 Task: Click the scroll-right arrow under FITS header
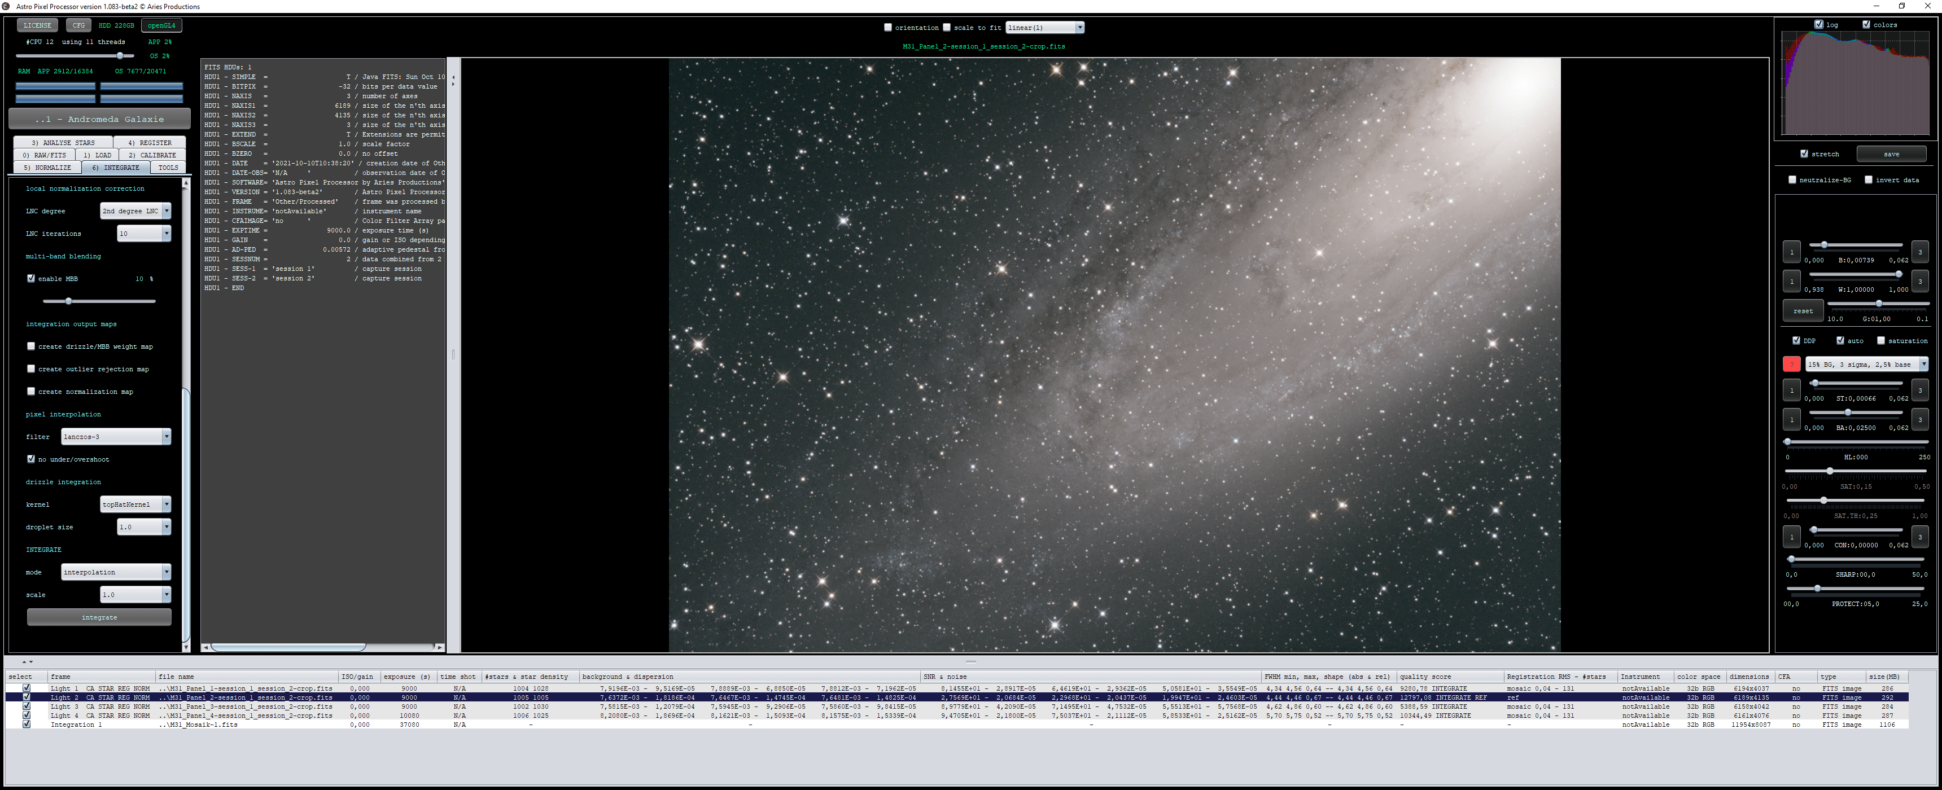click(440, 648)
